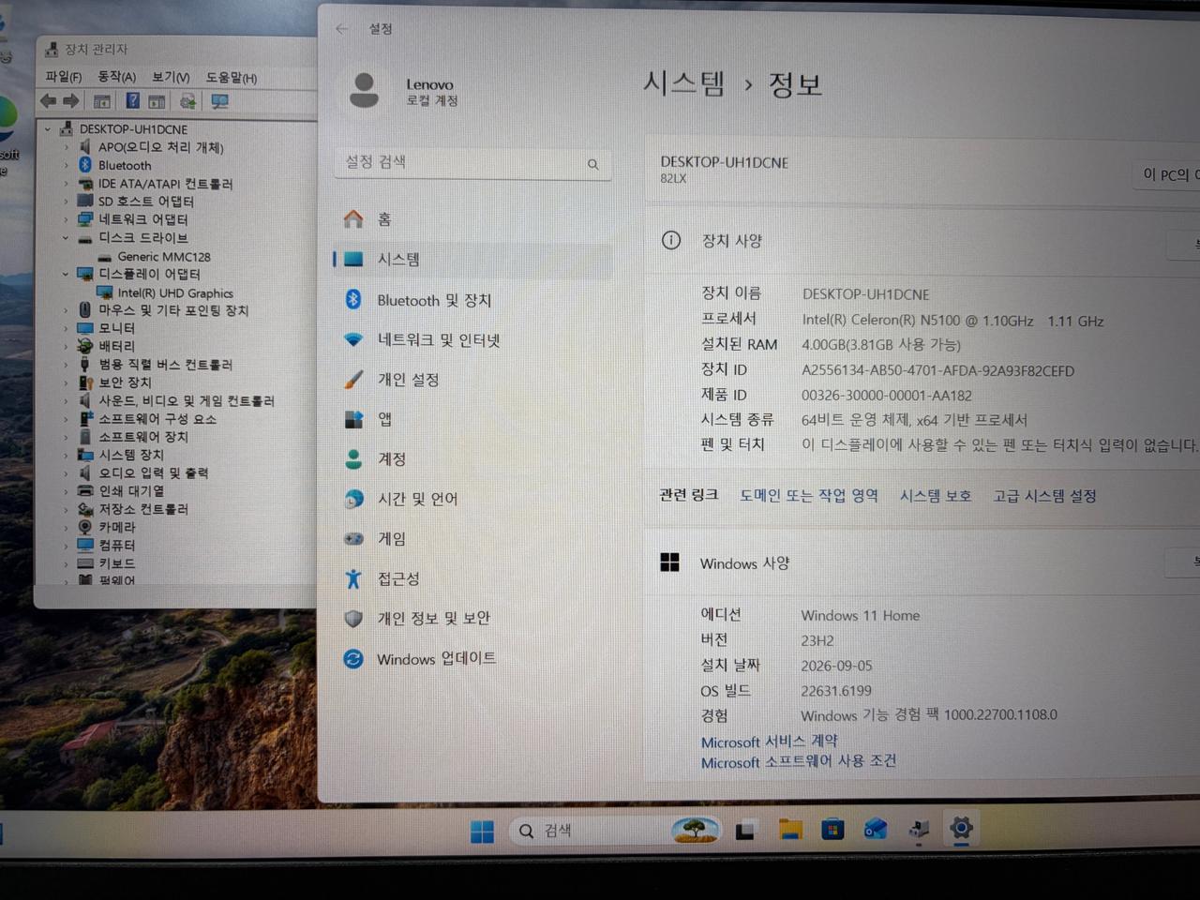Select Intel(R) UHD Graphics device entry
This screenshot has width=1200, height=900.
tap(174, 292)
